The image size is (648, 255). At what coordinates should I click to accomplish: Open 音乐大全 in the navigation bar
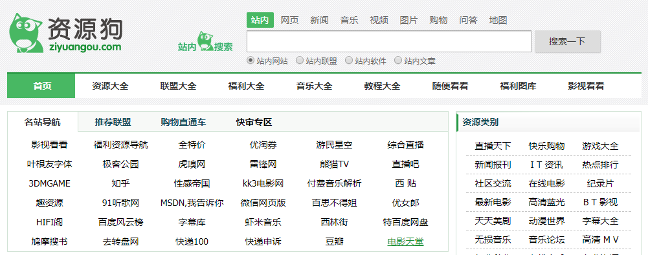click(314, 86)
